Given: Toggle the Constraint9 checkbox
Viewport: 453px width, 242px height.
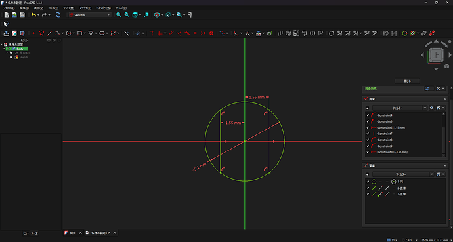Looking at the screenshot, I should tap(368, 146).
